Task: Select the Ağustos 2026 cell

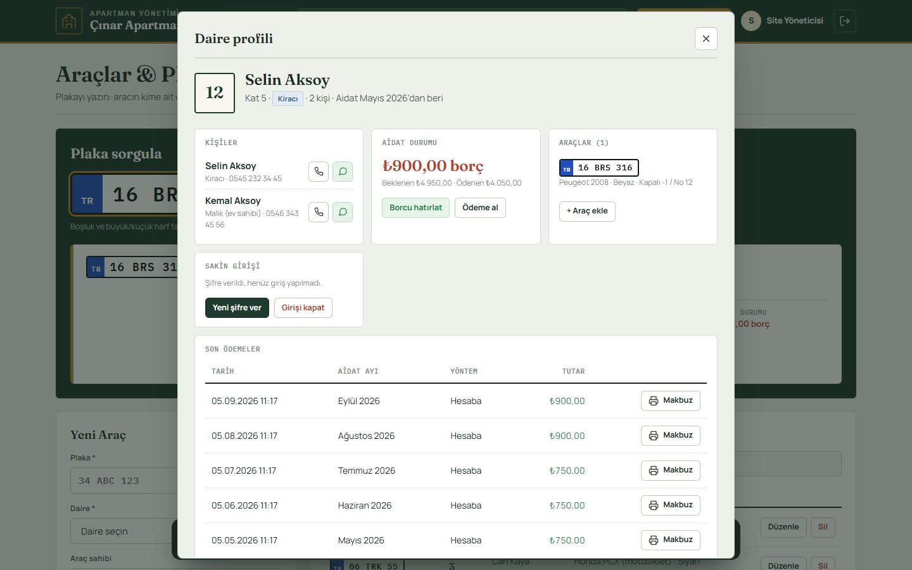Action: [x=366, y=436]
